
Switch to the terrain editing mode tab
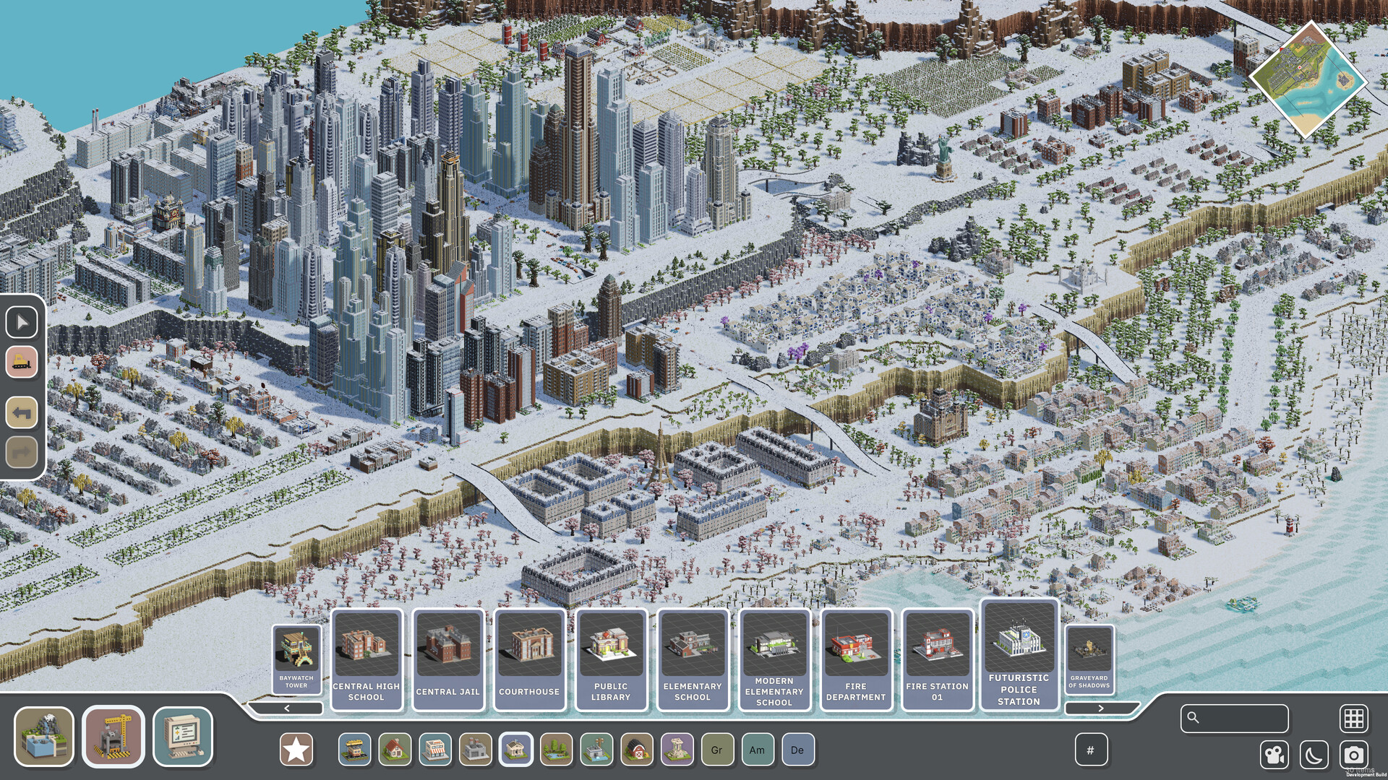point(44,737)
